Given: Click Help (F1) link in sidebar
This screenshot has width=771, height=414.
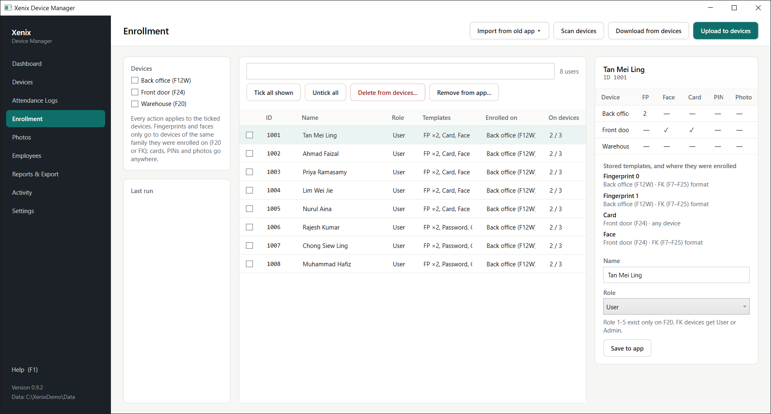Looking at the screenshot, I should coord(25,369).
